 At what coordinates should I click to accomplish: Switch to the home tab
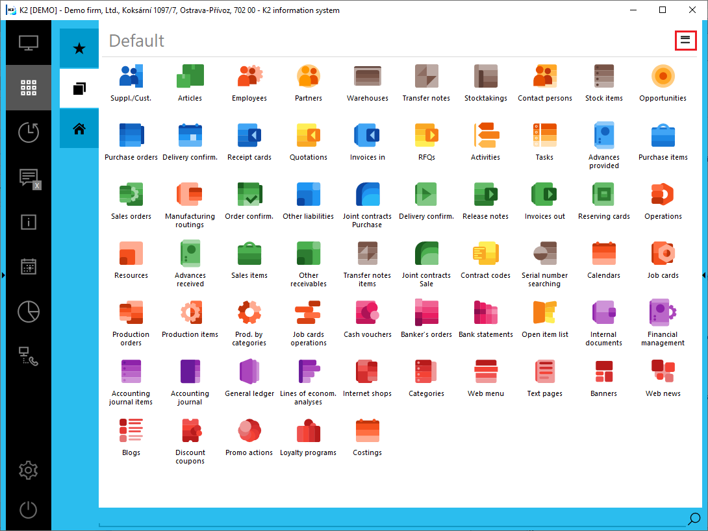pyautogui.click(x=79, y=129)
